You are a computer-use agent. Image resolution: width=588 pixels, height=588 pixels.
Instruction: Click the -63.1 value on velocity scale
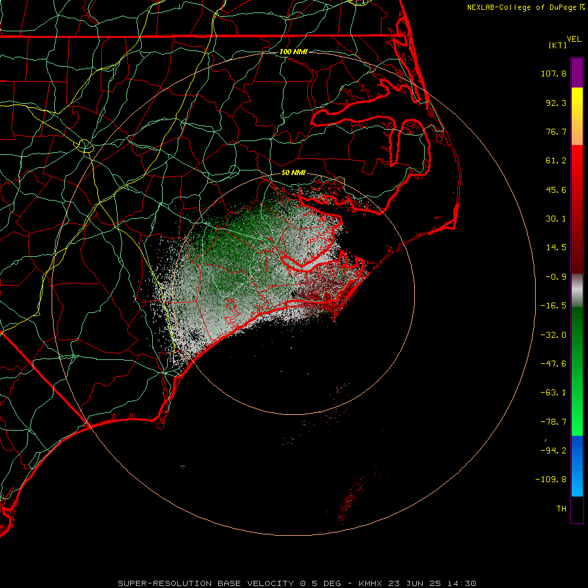coord(553,393)
